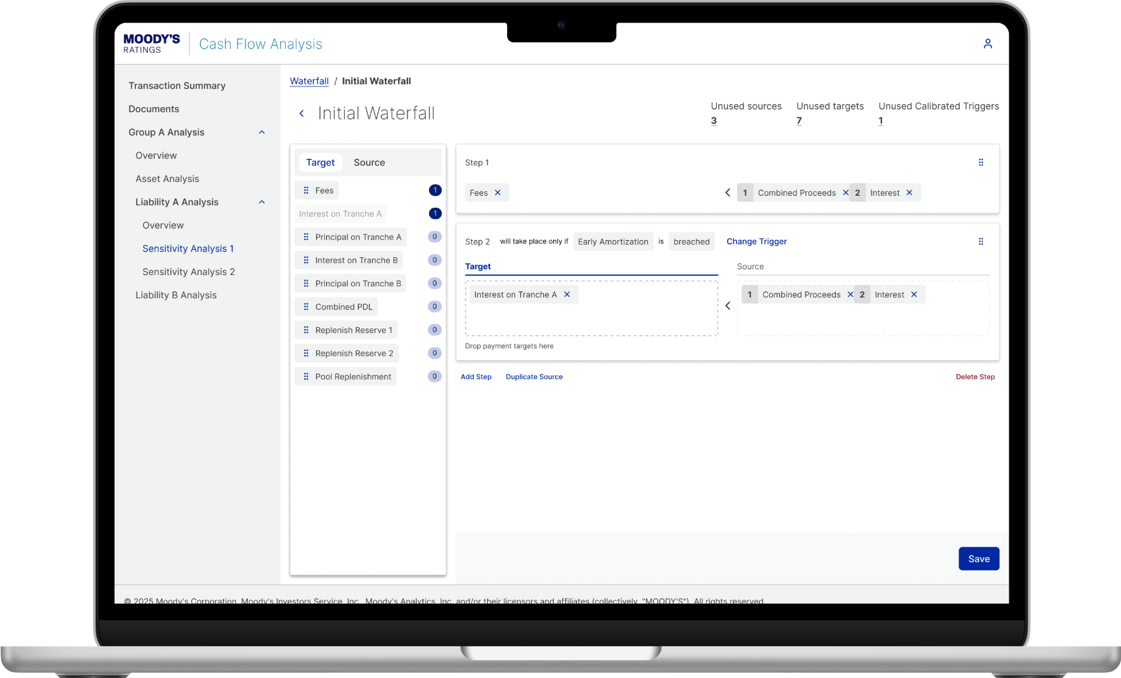Grab drag handle of Principal on Tranche B
The width and height of the screenshot is (1121, 678).
point(306,284)
